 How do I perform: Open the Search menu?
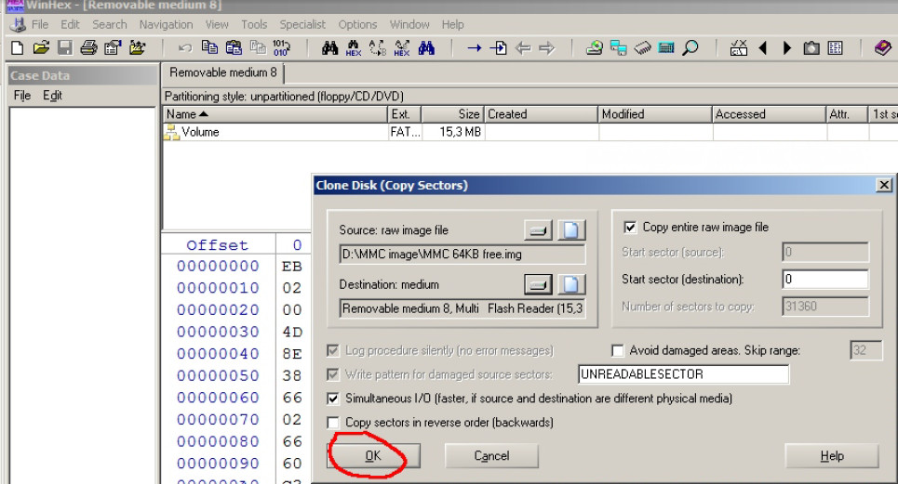(110, 24)
